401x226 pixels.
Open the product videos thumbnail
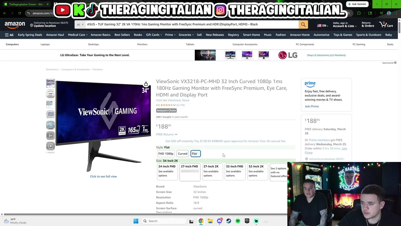[50, 146]
